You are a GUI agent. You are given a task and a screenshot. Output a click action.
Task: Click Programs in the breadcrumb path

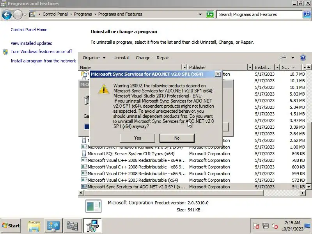coord(83,14)
